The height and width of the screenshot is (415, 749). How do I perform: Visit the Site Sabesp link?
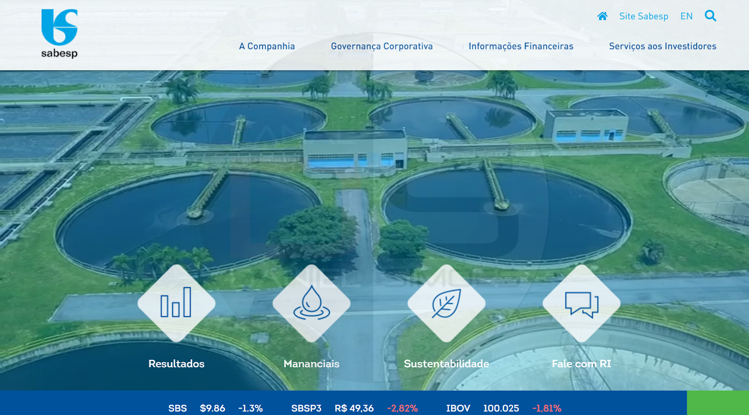pyautogui.click(x=644, y=16)
